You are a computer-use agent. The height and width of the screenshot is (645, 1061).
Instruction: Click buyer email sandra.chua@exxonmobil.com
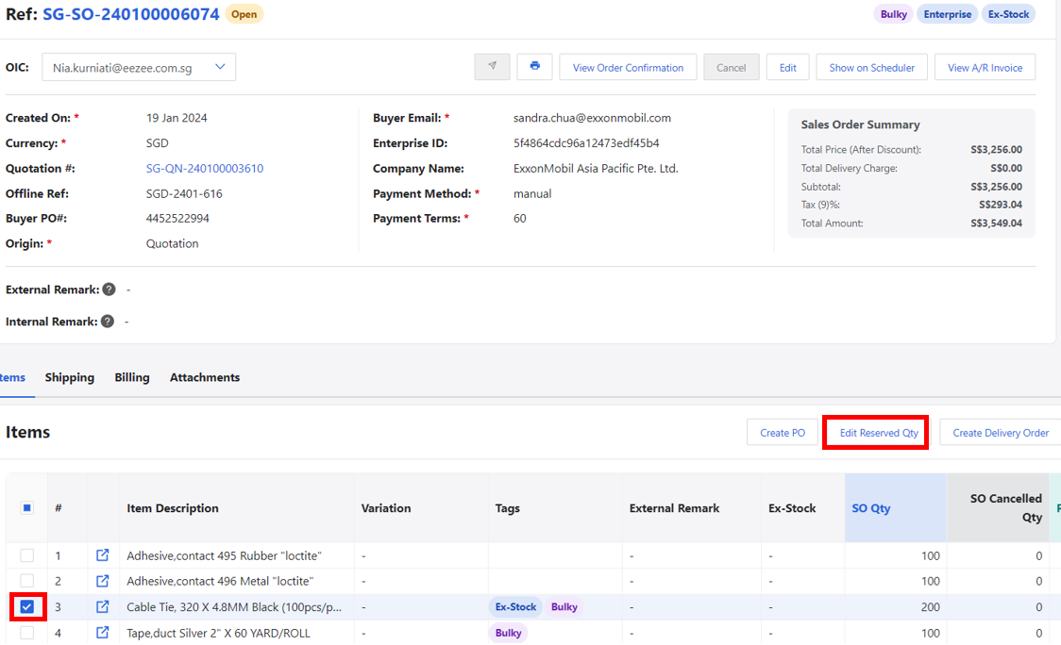pos(592,118)
